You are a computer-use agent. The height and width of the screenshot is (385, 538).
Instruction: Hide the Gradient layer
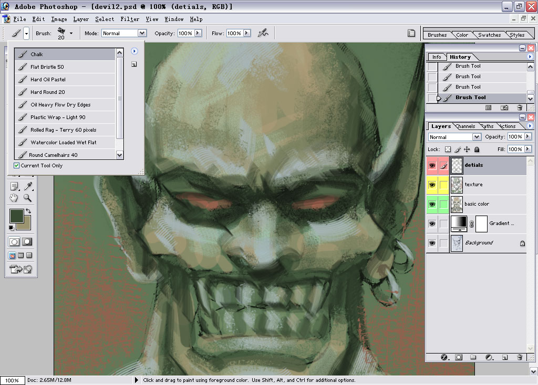pyautogui.click(x=432, y=223)
